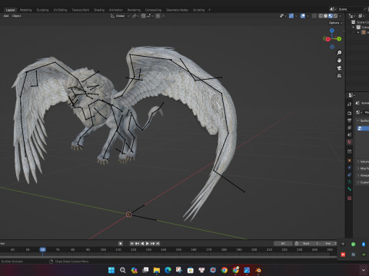This screenshot has height=276, width=369.
Task: Select the Shading workspace tab
Action: (x=99, y=10)
